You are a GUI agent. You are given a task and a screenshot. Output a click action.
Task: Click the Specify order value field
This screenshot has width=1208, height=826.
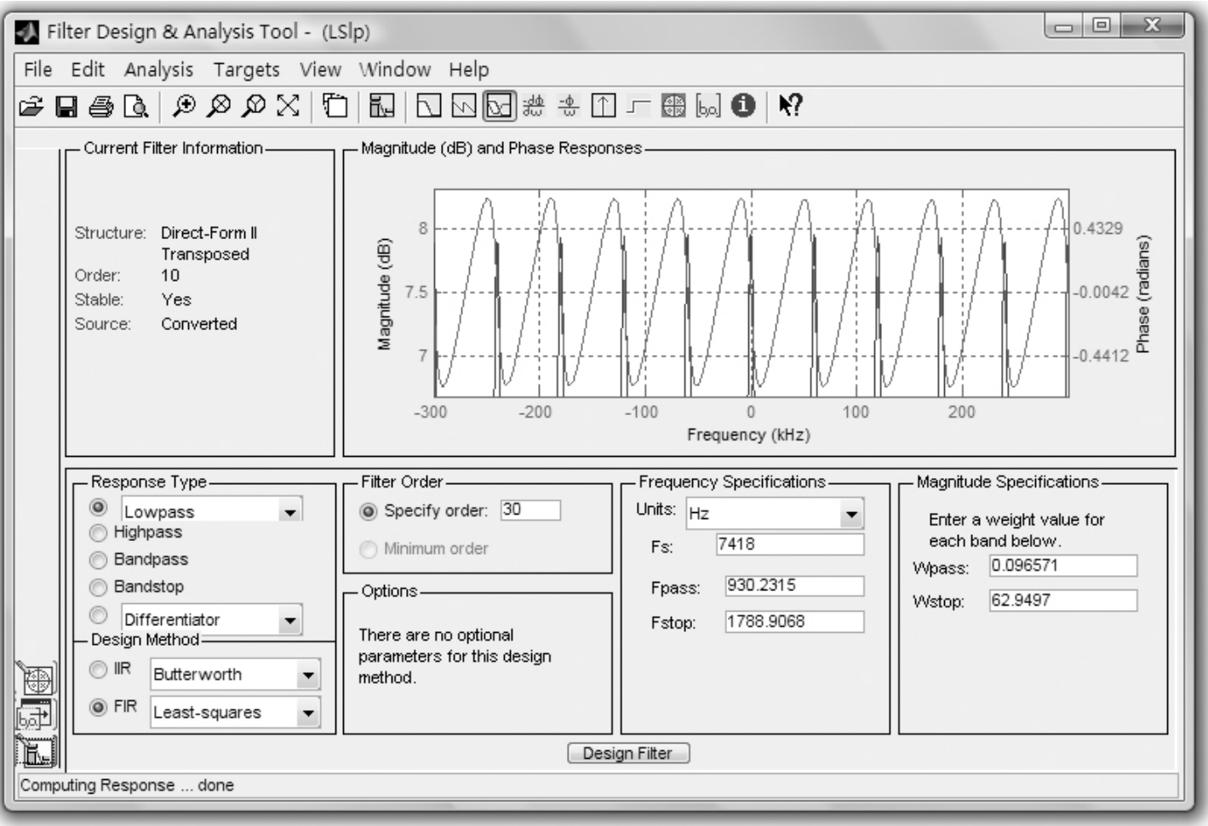click(x=530, y=510)
